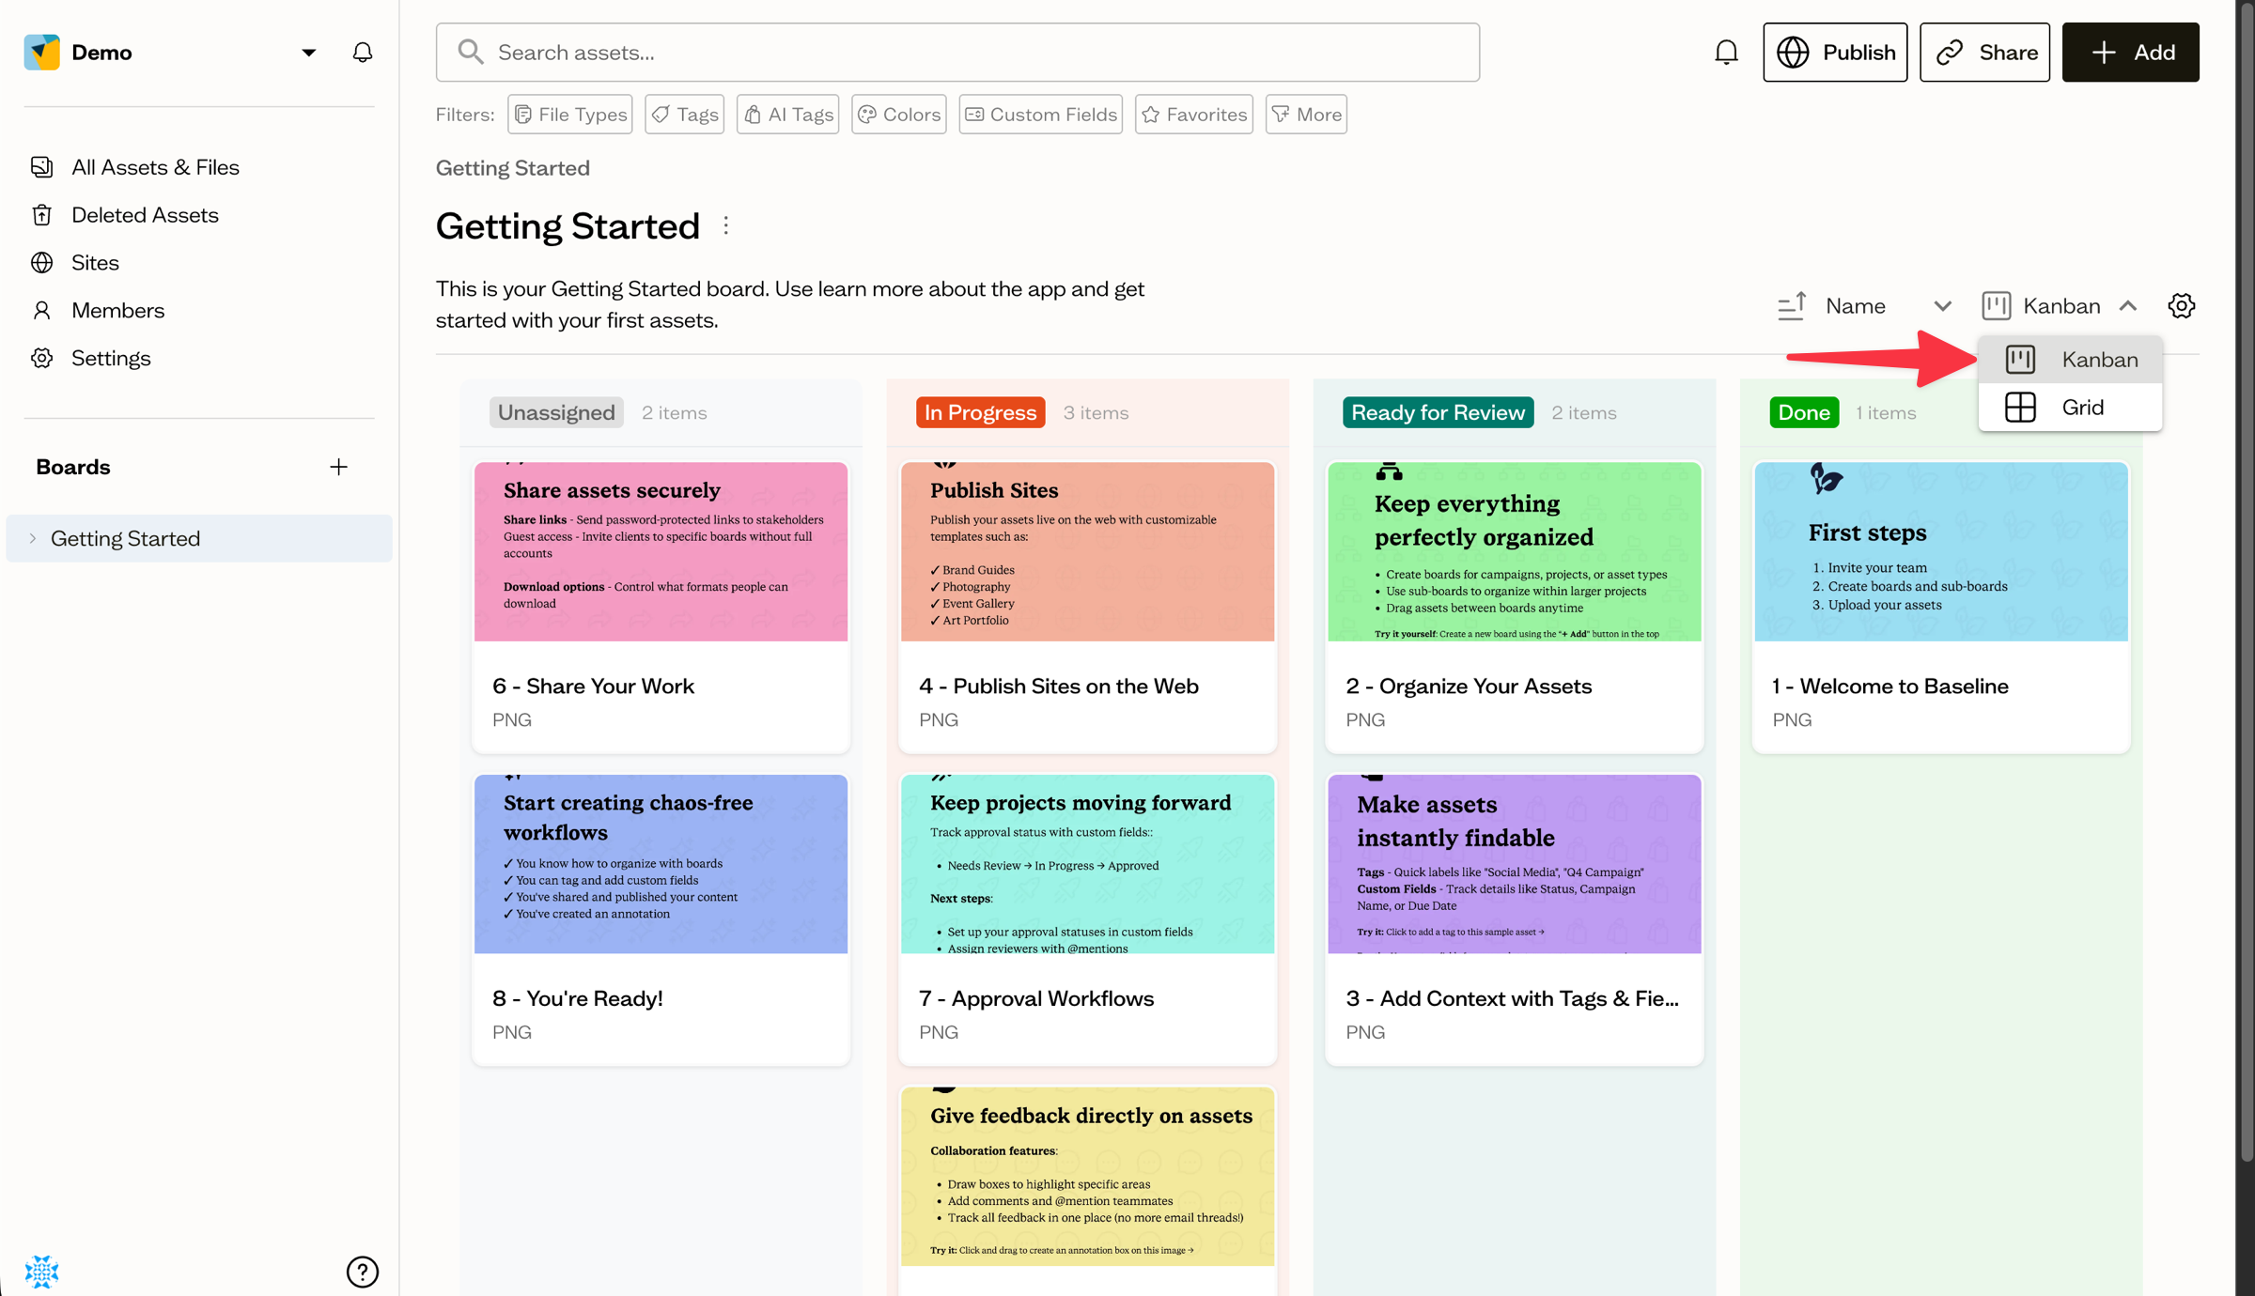Select Grid from view menu
Image resolution: width=2255 pixels, height=1296 pixels.
pos(2070,408)
